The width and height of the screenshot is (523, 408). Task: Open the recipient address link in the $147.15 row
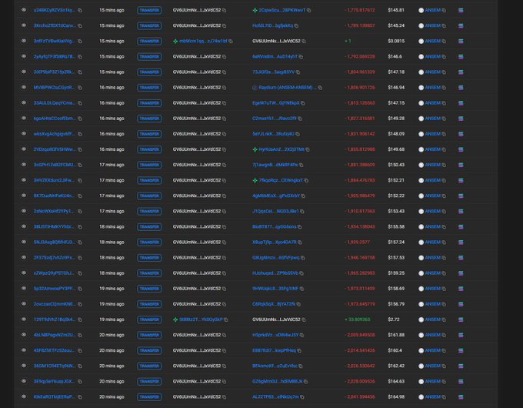pyautogui.click(x=276, y=103)
